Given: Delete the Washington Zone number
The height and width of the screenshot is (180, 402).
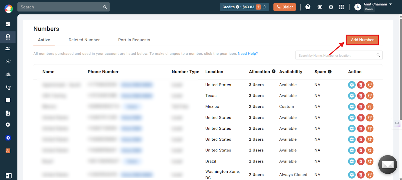Looking at the screenshot, I should tap(361, 175).
